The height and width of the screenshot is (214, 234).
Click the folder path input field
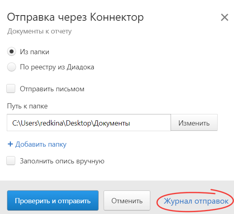[89, 123]
